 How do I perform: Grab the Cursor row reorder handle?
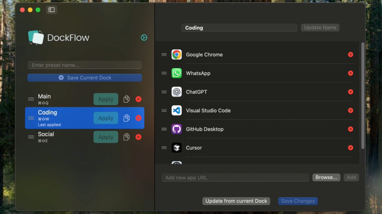tap(164, 148)
